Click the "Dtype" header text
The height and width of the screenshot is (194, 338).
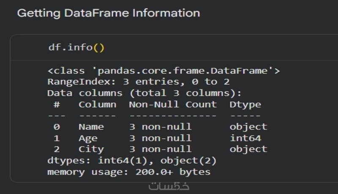[x=245, y=104]
